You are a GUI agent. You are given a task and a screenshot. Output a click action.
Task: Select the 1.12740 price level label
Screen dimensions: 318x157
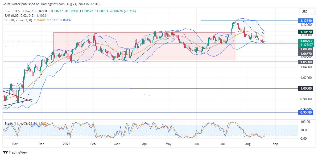tap(306, 21)
